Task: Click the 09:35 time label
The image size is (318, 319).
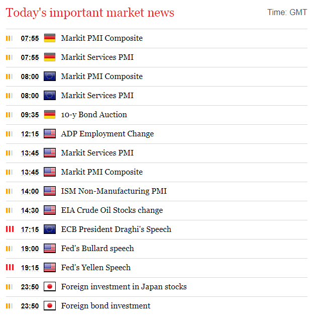Action: click(30, 115)
